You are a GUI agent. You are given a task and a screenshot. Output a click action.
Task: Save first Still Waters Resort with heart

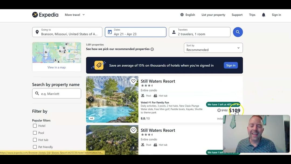[133, 81]
